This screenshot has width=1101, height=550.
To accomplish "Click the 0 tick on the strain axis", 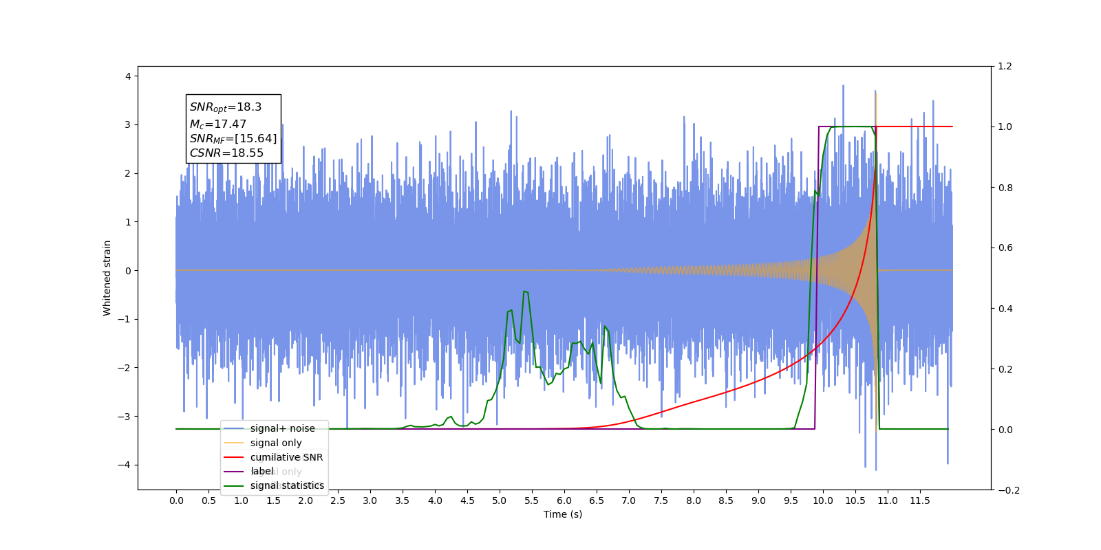I will (128, 271).
